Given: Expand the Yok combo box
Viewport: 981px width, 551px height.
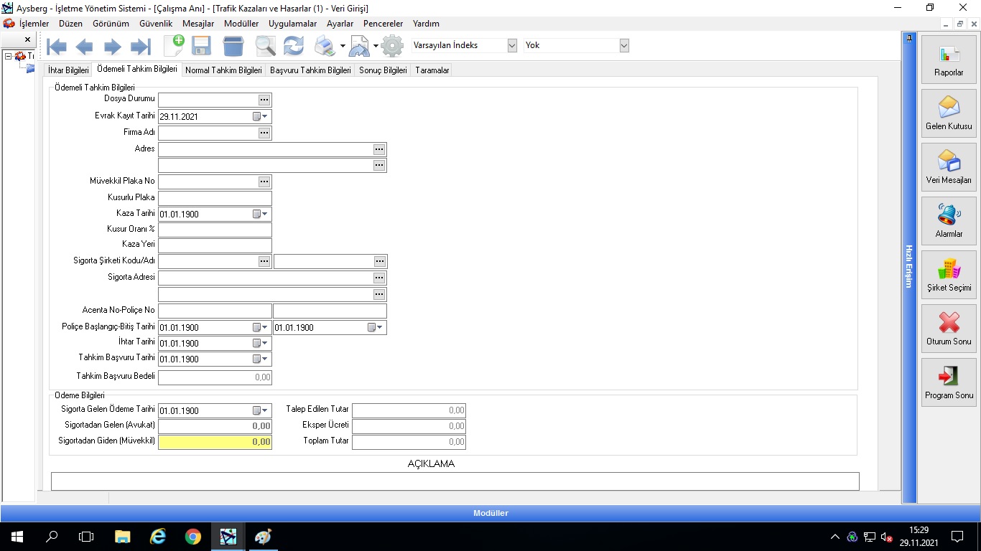Looking at the screenshot, I should click(x=624, y=45).
